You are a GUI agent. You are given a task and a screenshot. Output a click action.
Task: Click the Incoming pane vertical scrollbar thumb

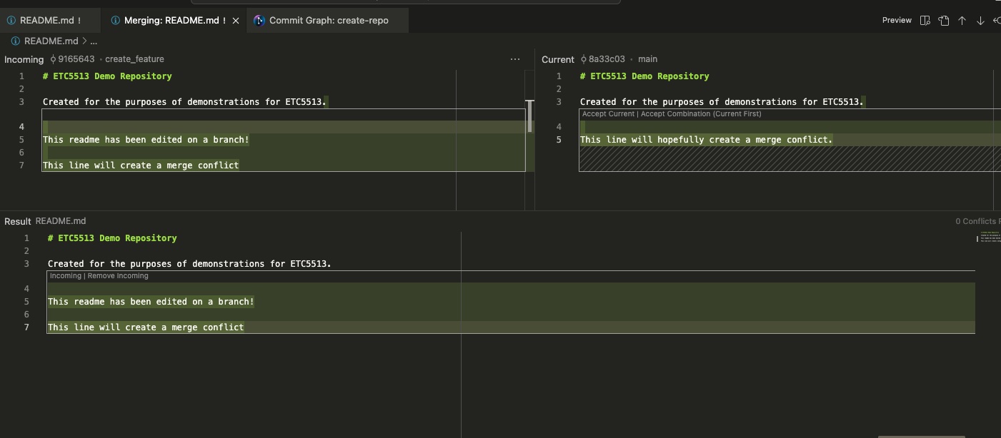[529, 116]
